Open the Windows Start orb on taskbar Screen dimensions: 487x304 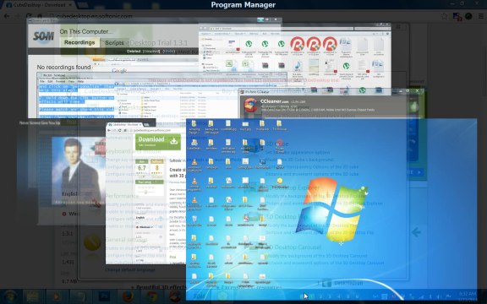(x=10, y=296)
